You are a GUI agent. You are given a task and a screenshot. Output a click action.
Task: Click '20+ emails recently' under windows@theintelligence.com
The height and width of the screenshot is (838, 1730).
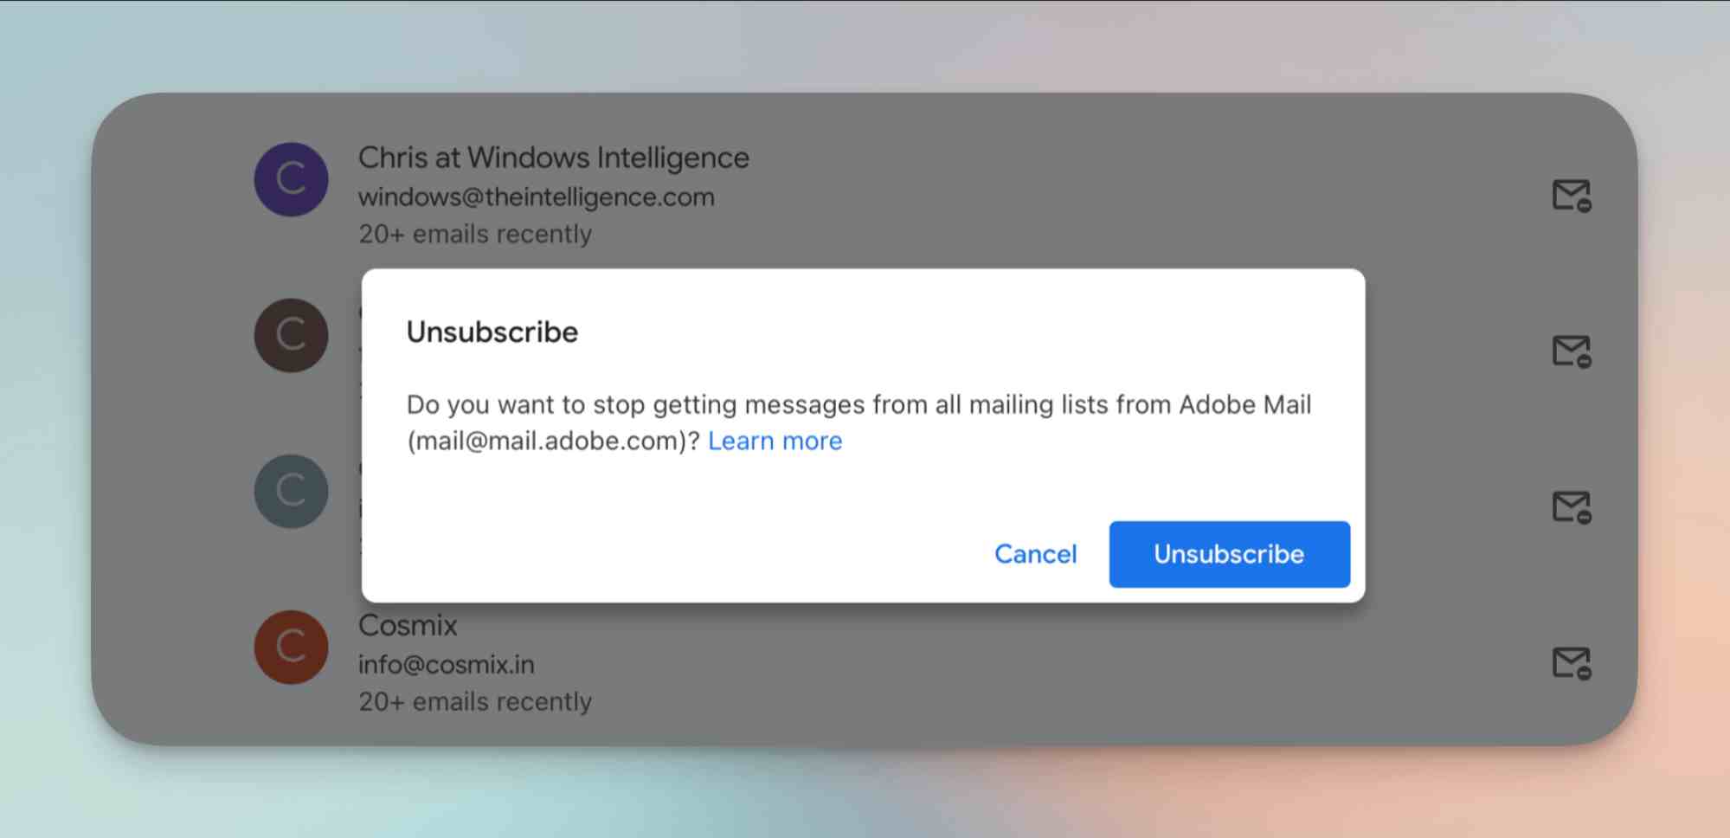tap(475, 234)
